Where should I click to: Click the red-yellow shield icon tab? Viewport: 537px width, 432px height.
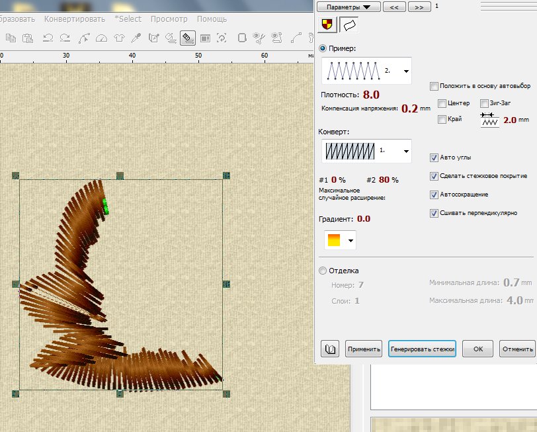click(327, 26)
